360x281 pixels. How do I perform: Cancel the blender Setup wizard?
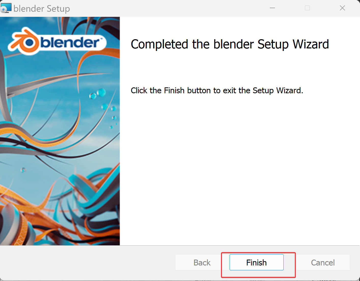click(323, 262)
